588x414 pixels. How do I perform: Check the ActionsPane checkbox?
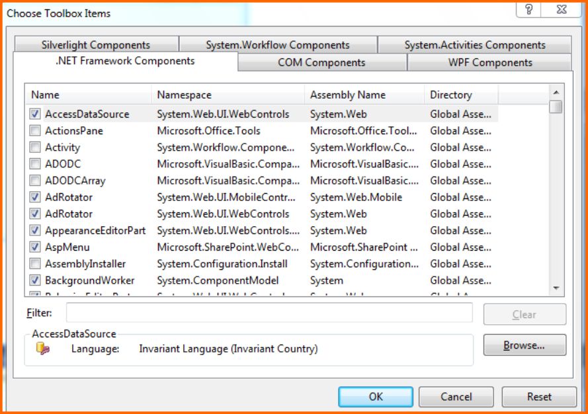pyautogui.click(x=35, y=130)
